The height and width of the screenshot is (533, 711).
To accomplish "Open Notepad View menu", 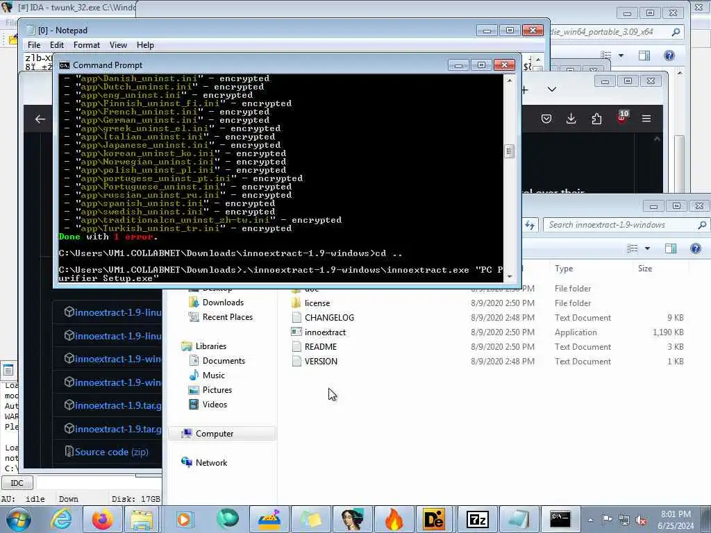I will tap(118, 45).
